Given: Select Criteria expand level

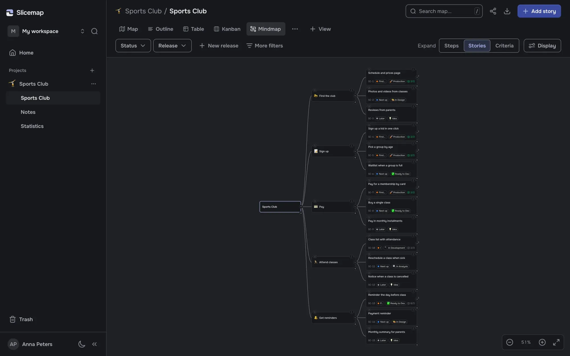Looking at the screenshot, I should click(x=504, y=46).
